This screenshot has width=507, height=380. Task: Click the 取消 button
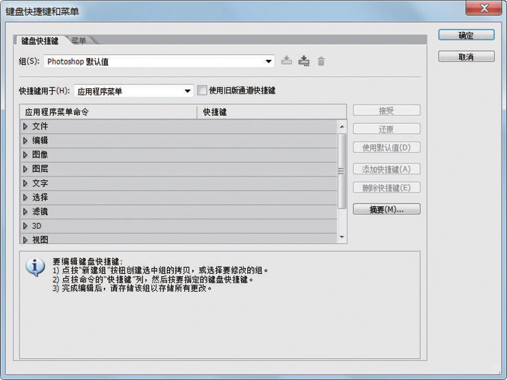[x=466, y=57]
